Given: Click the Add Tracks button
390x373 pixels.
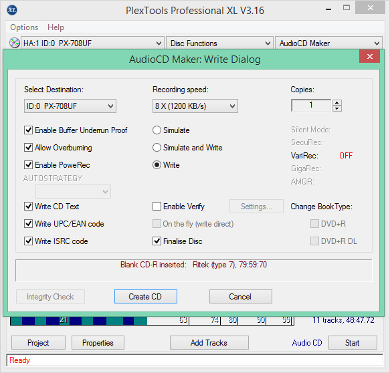Looking at the screenshot, I should 209,343.
